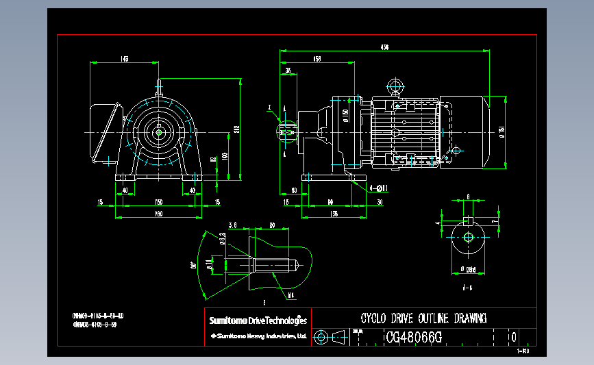
Task: Click the CG48066G drawing number
Action: (414, 337)
